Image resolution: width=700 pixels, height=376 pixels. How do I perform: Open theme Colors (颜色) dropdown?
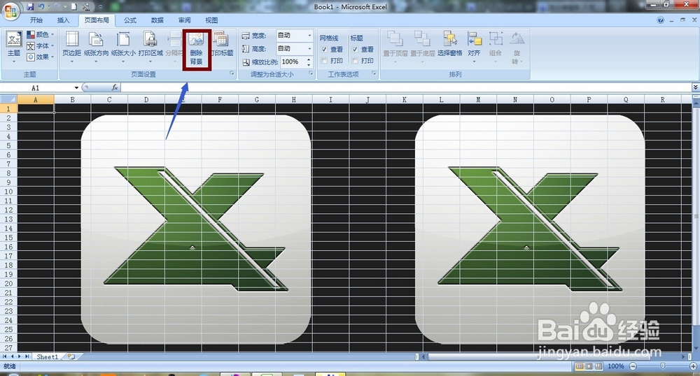pyautogui.click(x=41, y=35)
